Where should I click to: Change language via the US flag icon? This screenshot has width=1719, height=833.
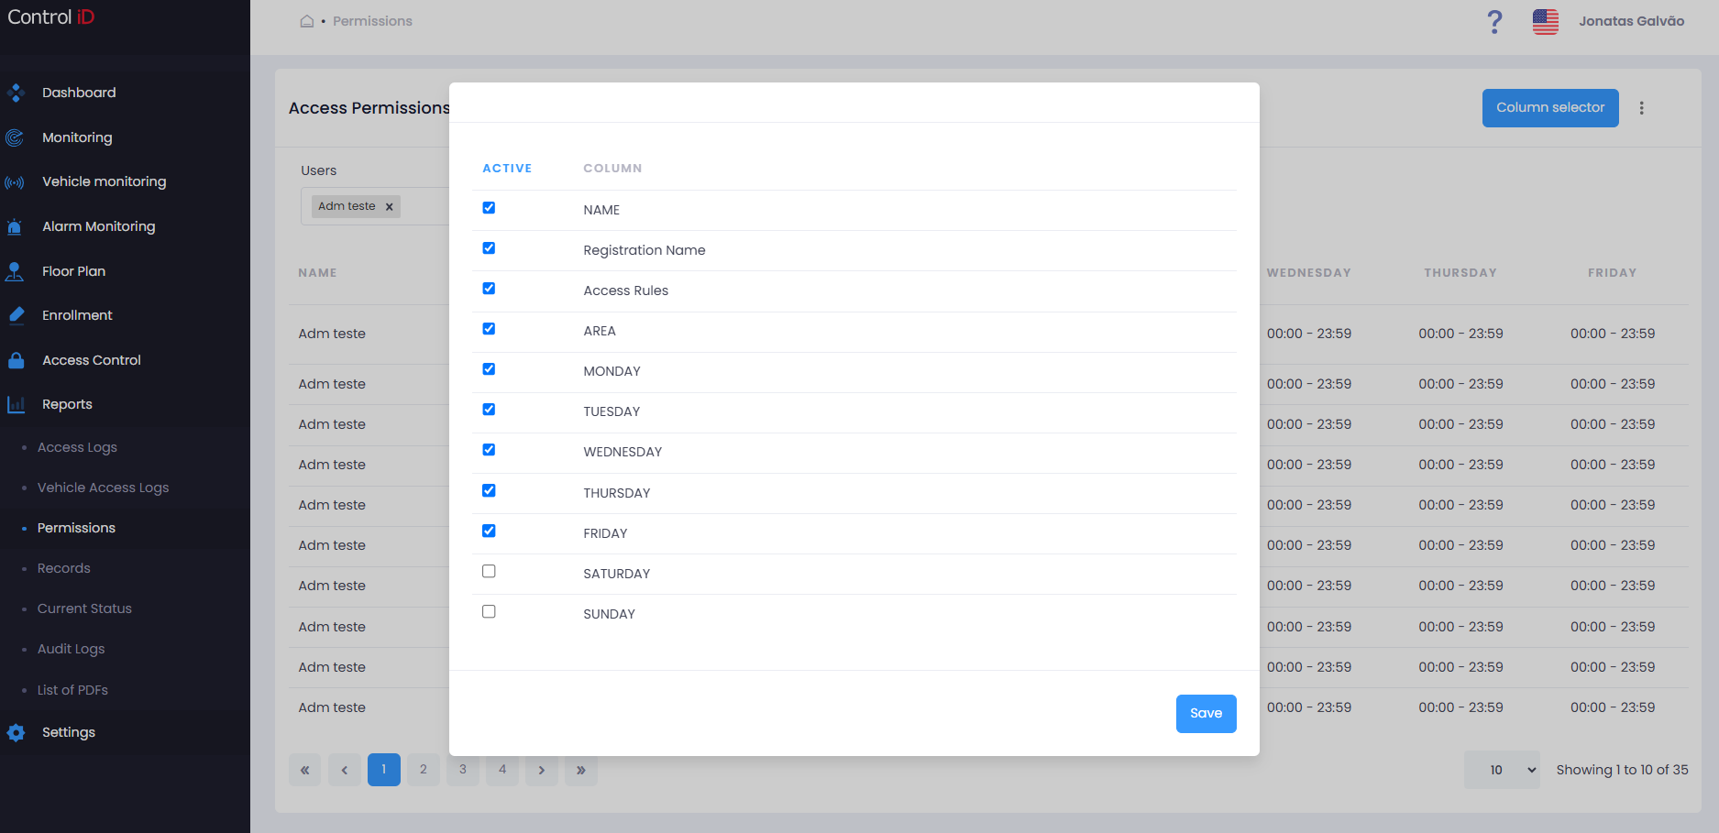click(1546, 21)
